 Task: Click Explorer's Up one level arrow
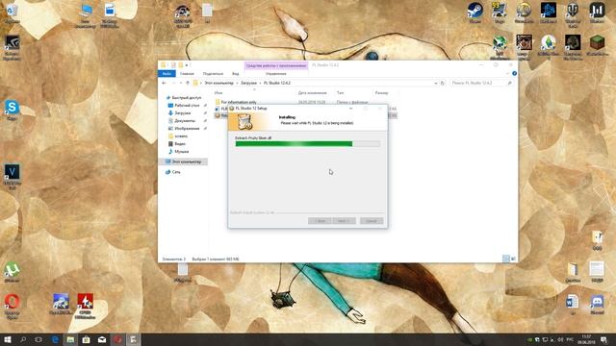point(188,83)
